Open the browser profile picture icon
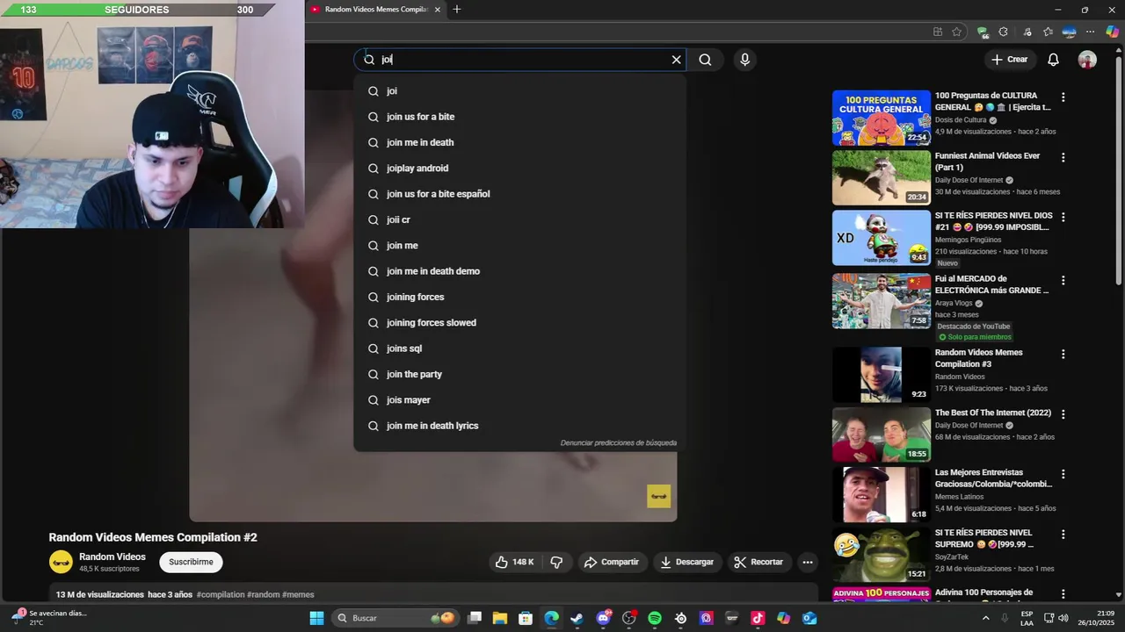Image resolution: width=1125 pixels, height=632 pixels. [x=1070, y=32]
